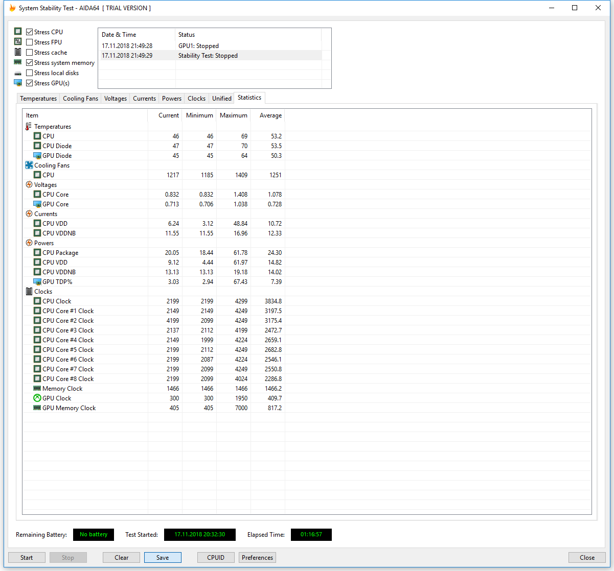Select the CPU Core #8 Clock row

coord(153,378)
